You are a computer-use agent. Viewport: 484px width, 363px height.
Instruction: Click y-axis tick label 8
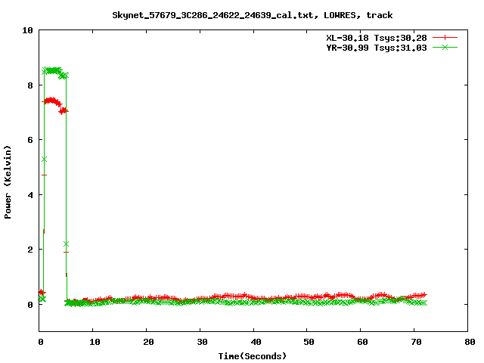coord(30,85)
